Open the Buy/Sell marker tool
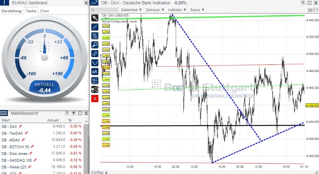The width and height of the screenshot is (319, 174). click(95, 81)
